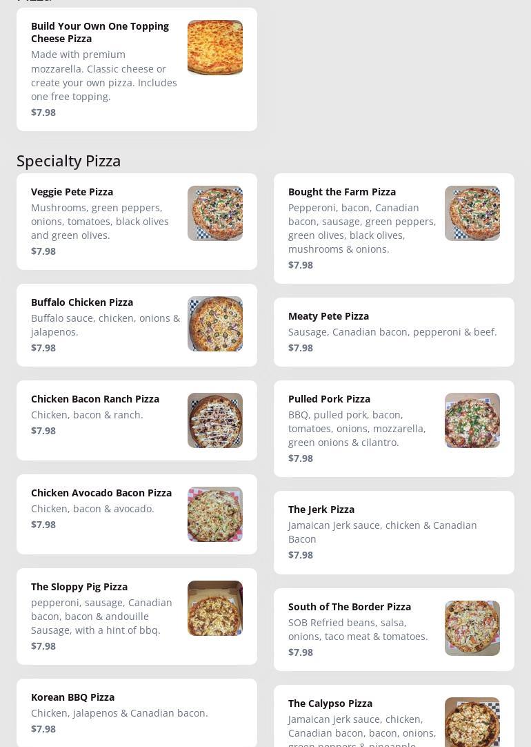Click the South of The Border Pizza image
The width and height of the screenshot is (531, 747).
(x=472, y=628)
